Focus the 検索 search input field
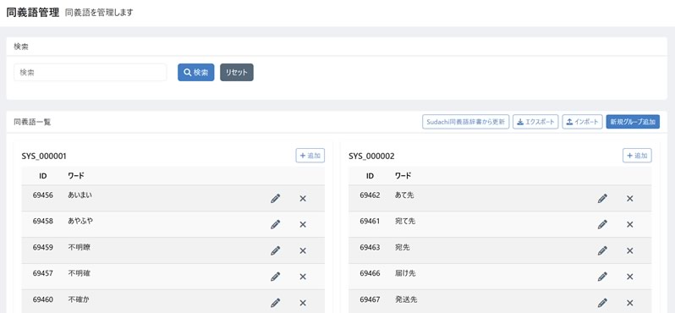Screen dimensions: 675x313 coord(91,73)
